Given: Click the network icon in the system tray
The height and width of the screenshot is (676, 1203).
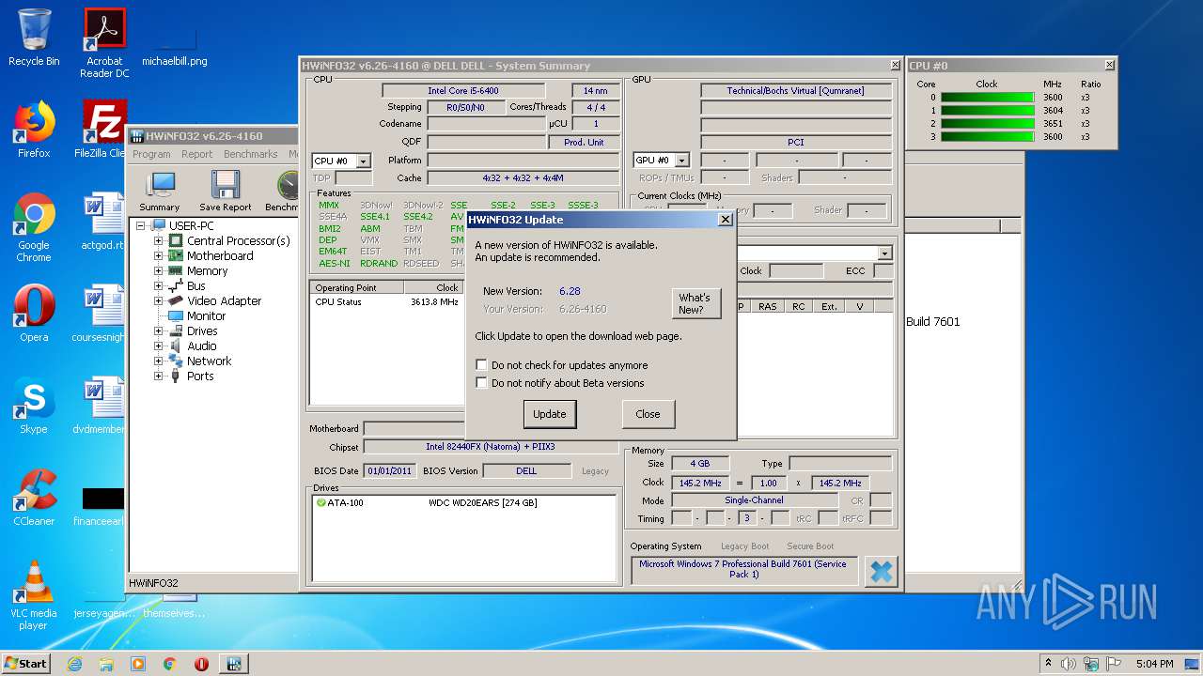Looking at the screenshot, I should point(1092,664).
